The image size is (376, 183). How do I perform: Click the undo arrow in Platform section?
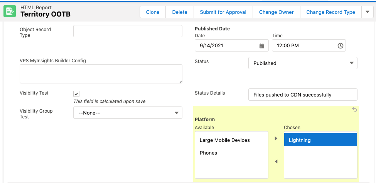(x=354, y=110)
